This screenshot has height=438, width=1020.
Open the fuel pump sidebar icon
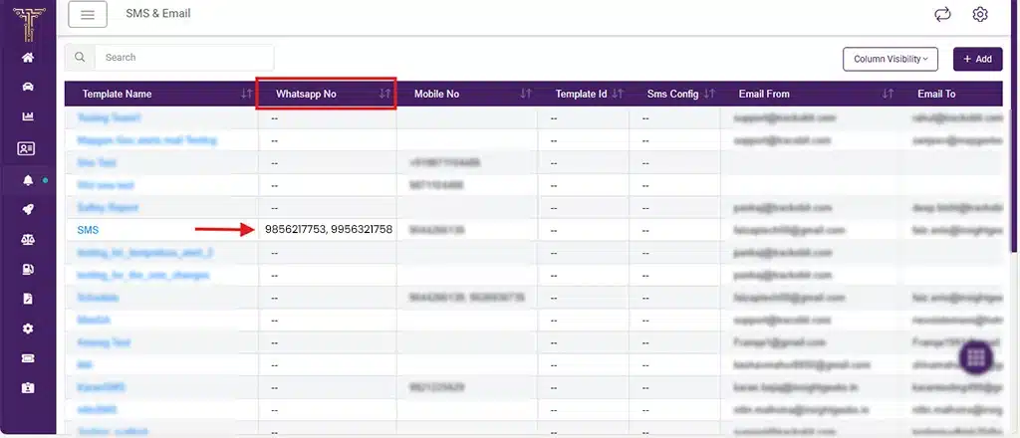(x=27, y=269)
